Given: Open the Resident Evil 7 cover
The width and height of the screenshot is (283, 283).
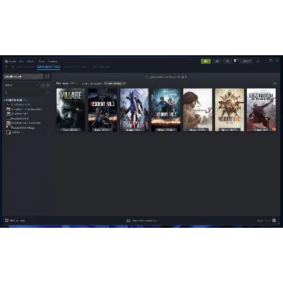Looking at the screenshot, I should pos(229,110).
